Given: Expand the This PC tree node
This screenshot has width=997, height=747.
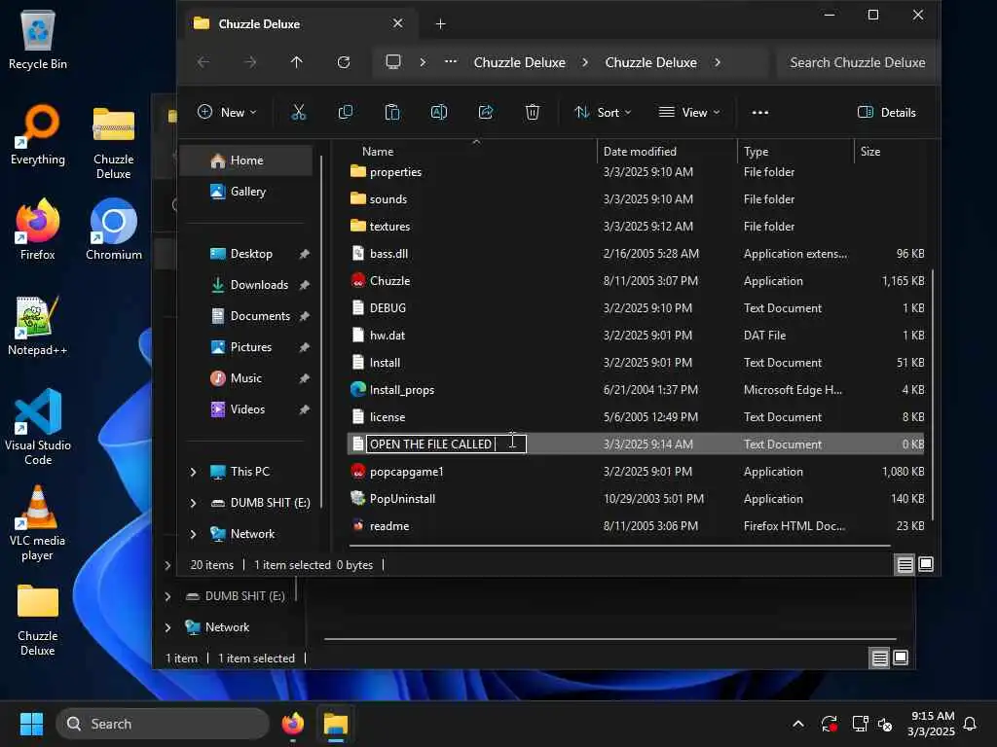Looking at the screenshot, I should [x=194, y=472].
